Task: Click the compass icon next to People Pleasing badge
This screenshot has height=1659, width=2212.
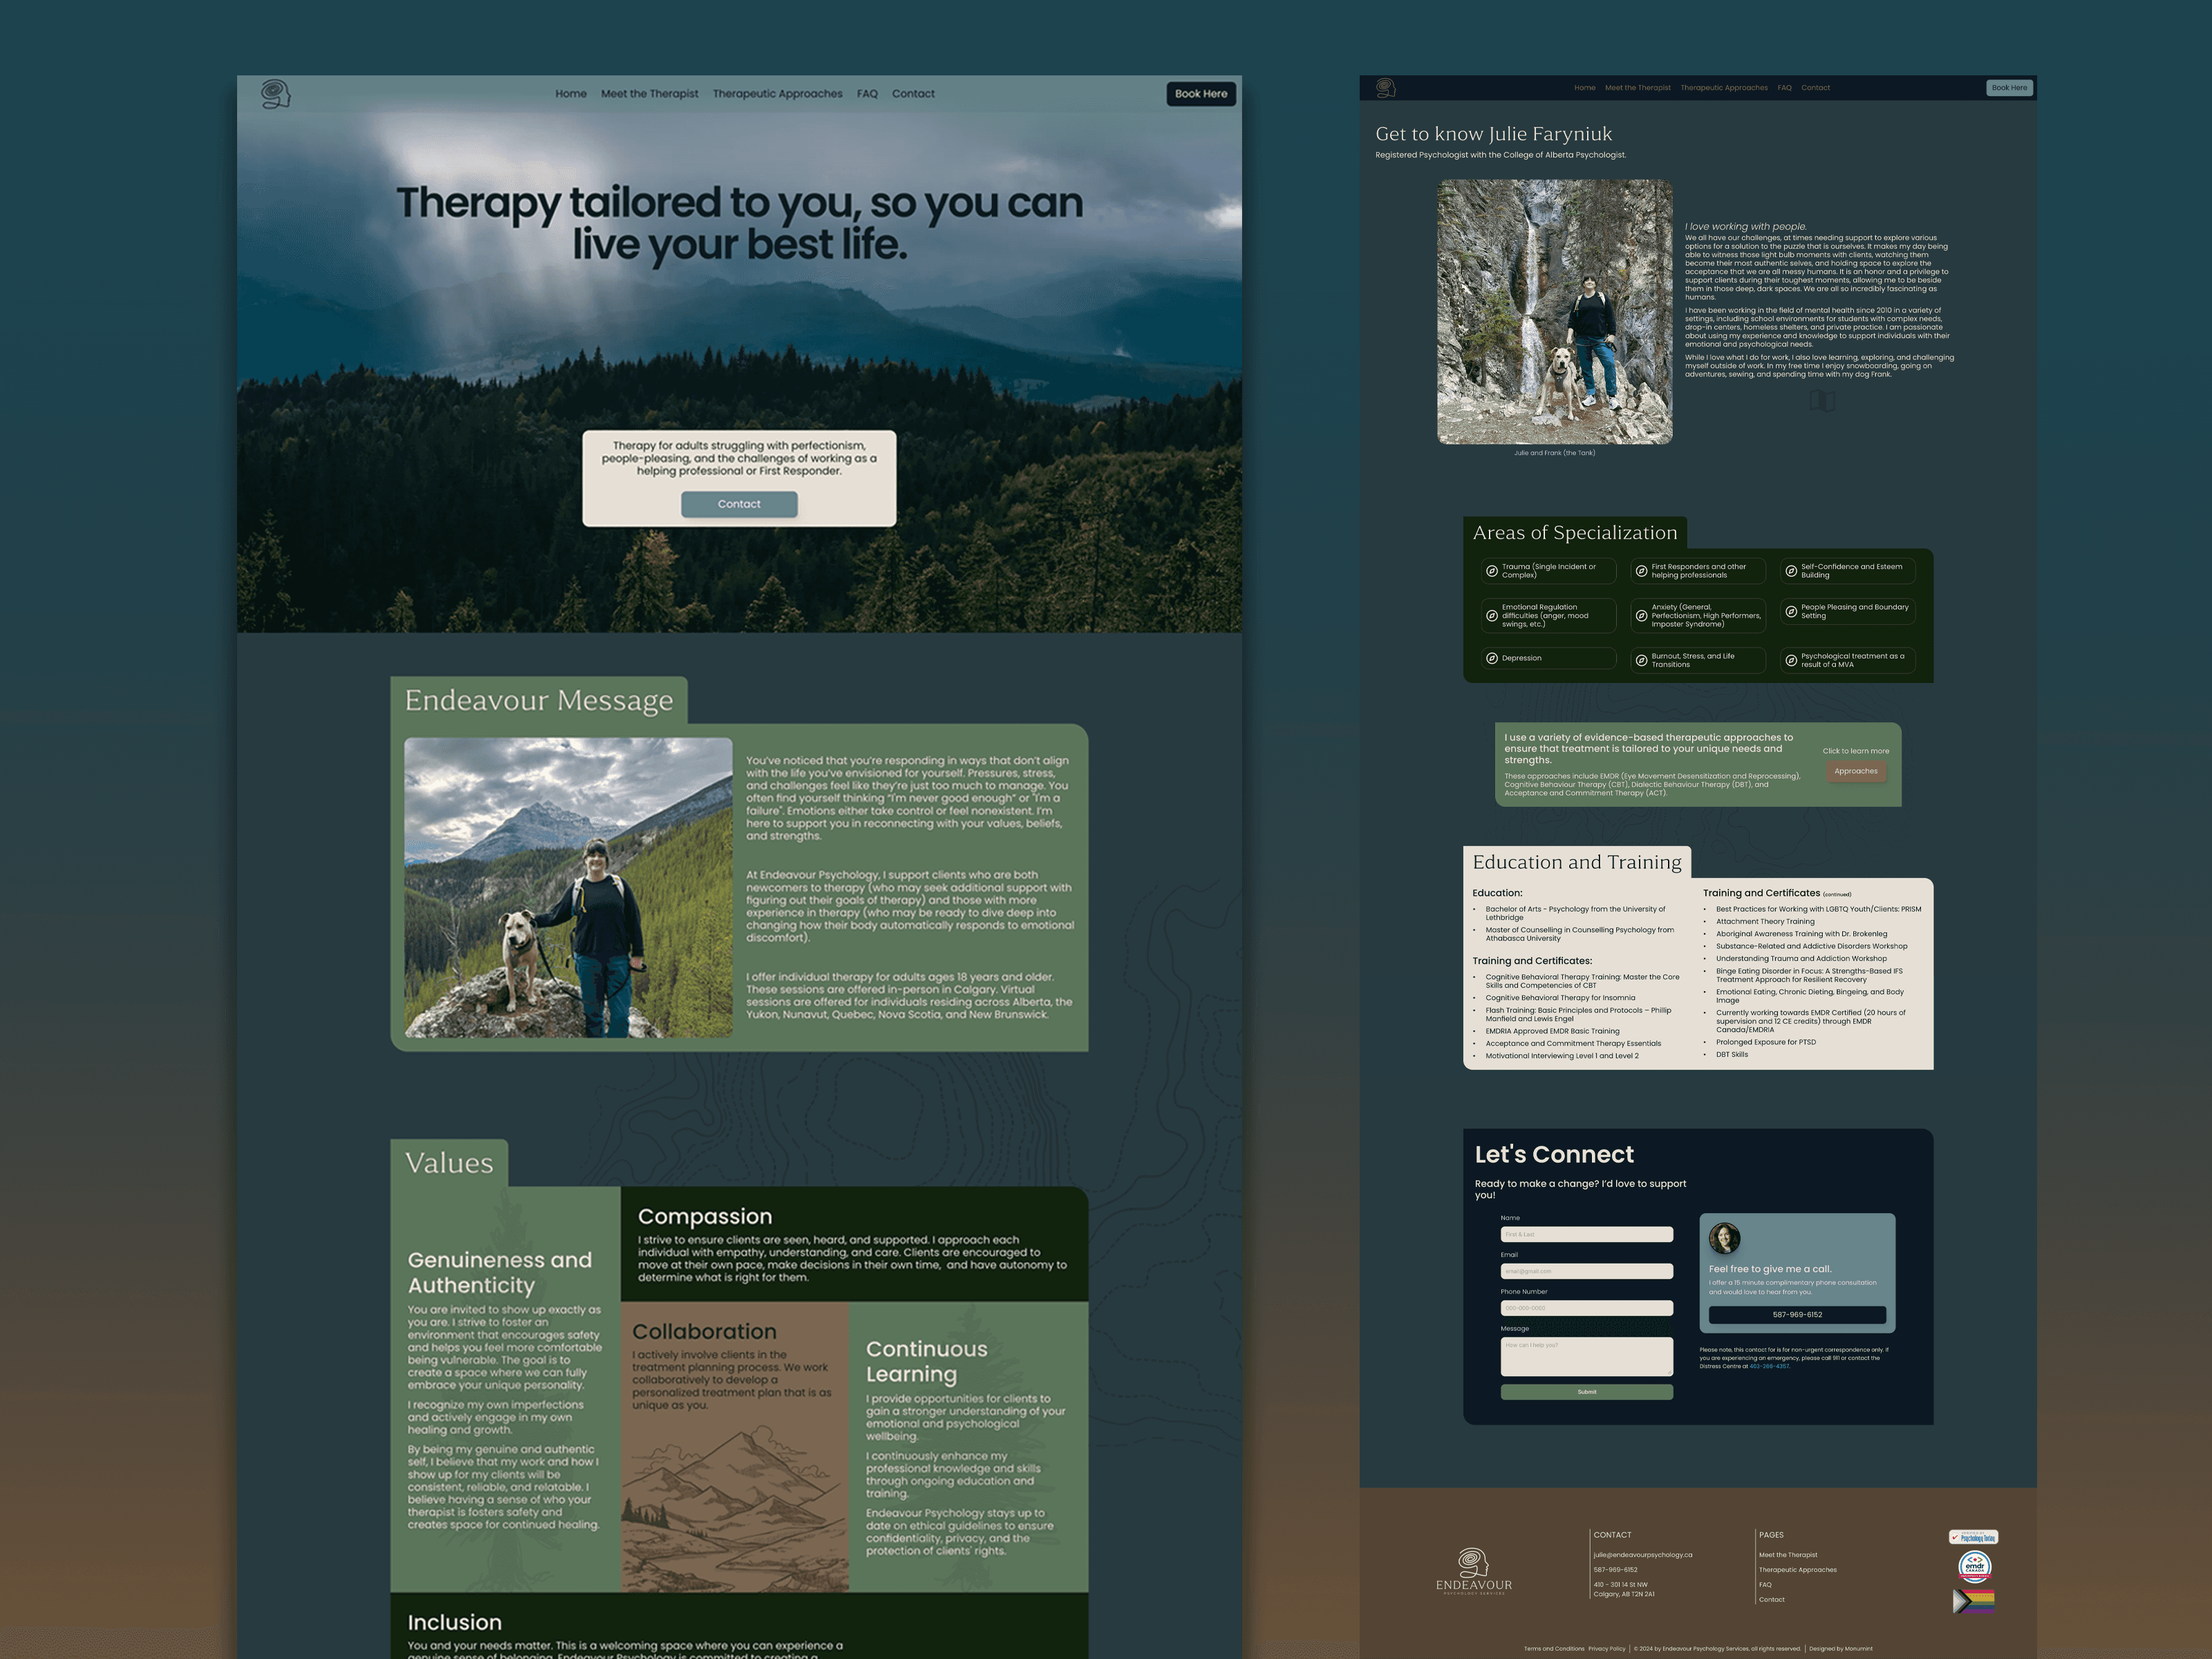Action: point(1791,611)
